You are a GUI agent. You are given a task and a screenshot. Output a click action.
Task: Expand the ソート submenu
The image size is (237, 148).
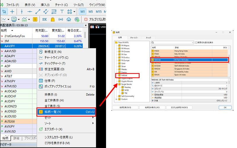[66, 123]
